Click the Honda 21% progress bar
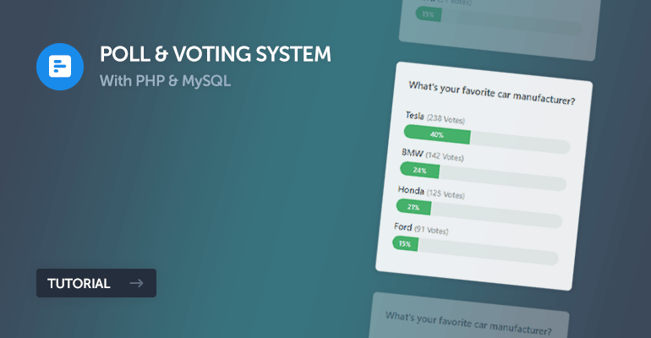 (x=479, y=213)
